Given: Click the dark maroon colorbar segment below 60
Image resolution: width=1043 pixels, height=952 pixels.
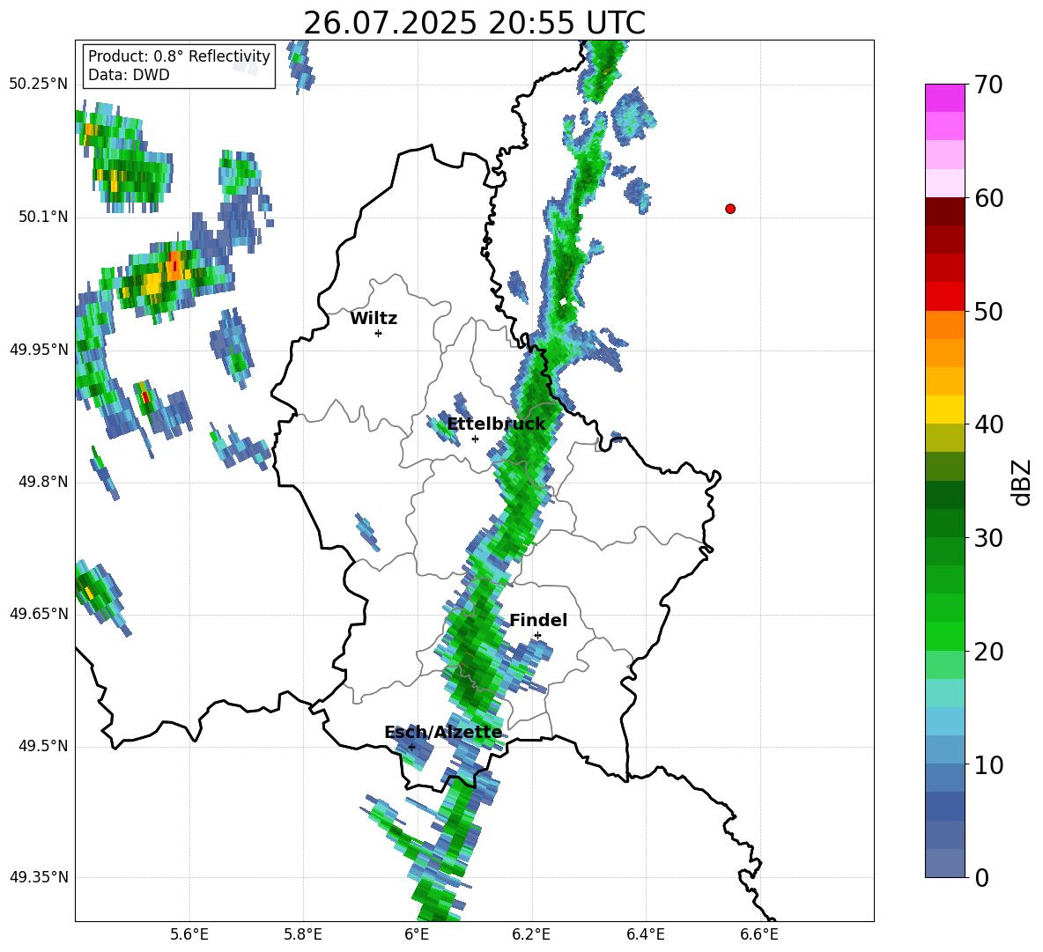Looking at the screenshot, I should pos(944,211).
